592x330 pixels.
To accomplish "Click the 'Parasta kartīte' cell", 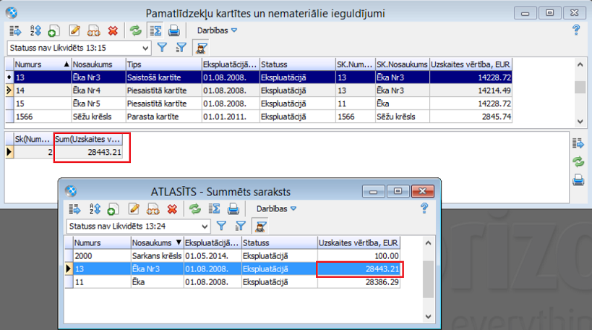I will pyautogui.click(x=163, y=117).
